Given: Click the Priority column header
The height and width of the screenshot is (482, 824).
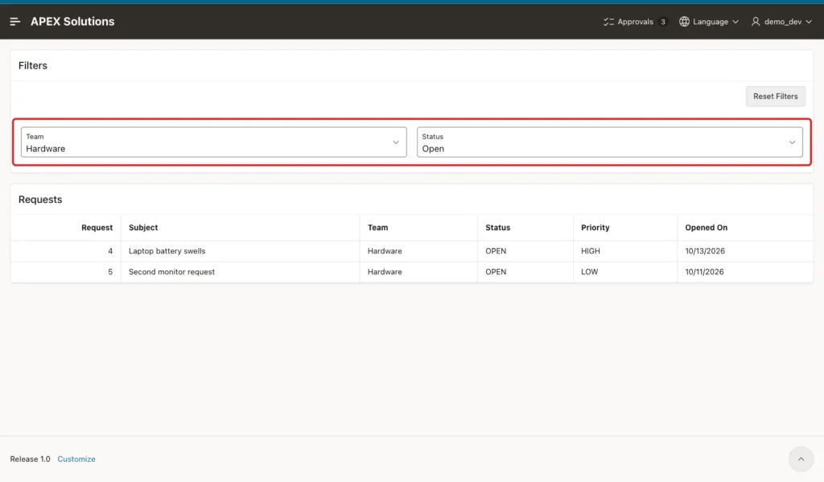Looking at the screenshot, I should (x=595, y=228).
